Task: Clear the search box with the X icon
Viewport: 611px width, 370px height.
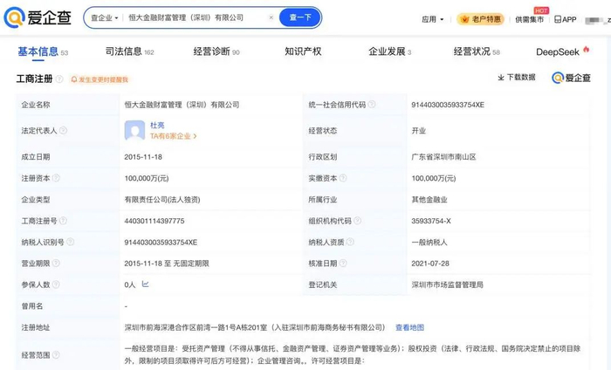Action: click(x=271, y=17)
